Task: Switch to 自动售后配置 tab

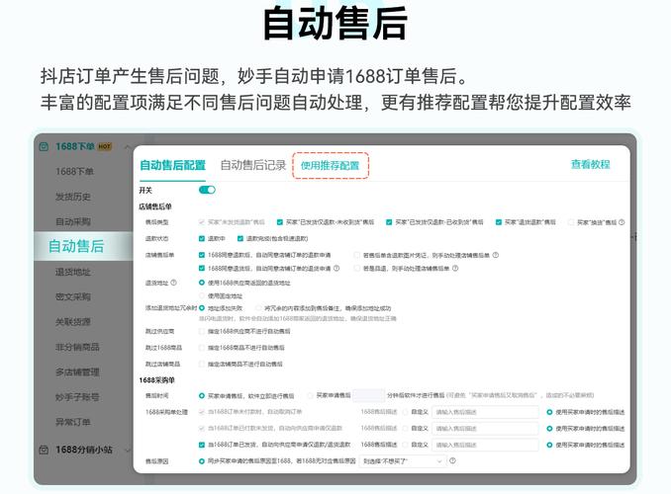Action: [173, 165]
